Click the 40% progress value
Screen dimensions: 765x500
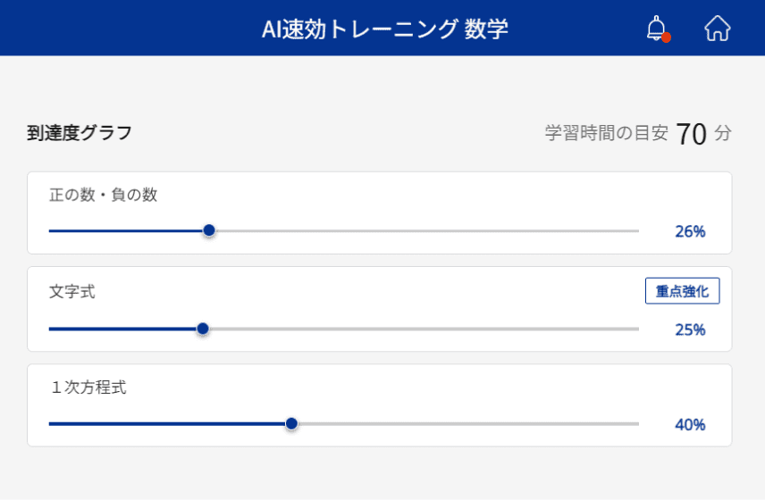pyautogui.click(x=690, y=425)
